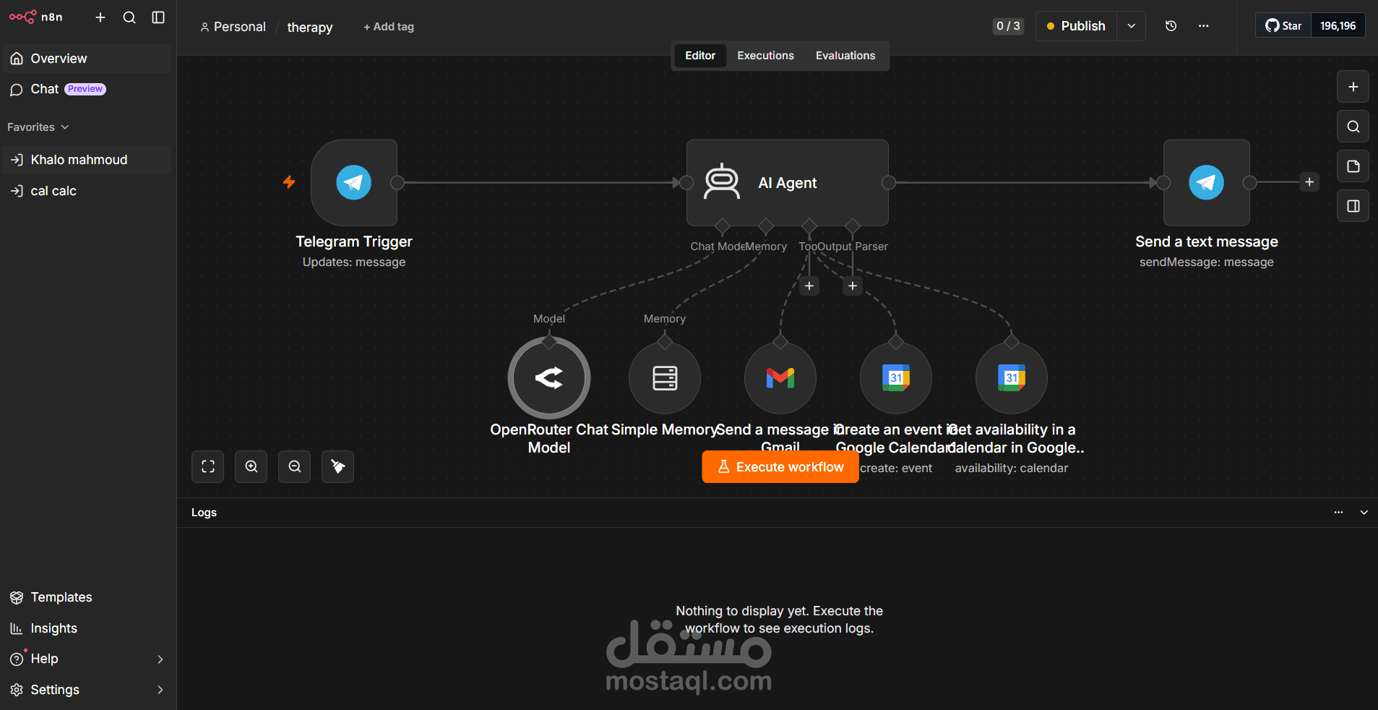Click 'availability: calendar' subtitle text
Image resolution: width=1378 pixels, height=710 pixels.
tap(1012, 469)
